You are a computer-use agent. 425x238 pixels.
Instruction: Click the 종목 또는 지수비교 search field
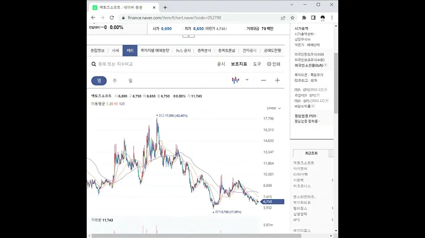tap(116, 64)
